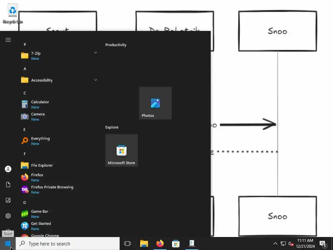Open the muted volume tray icon
The image size is (333, 250).
pyautogui.click(x=291, y=243)
